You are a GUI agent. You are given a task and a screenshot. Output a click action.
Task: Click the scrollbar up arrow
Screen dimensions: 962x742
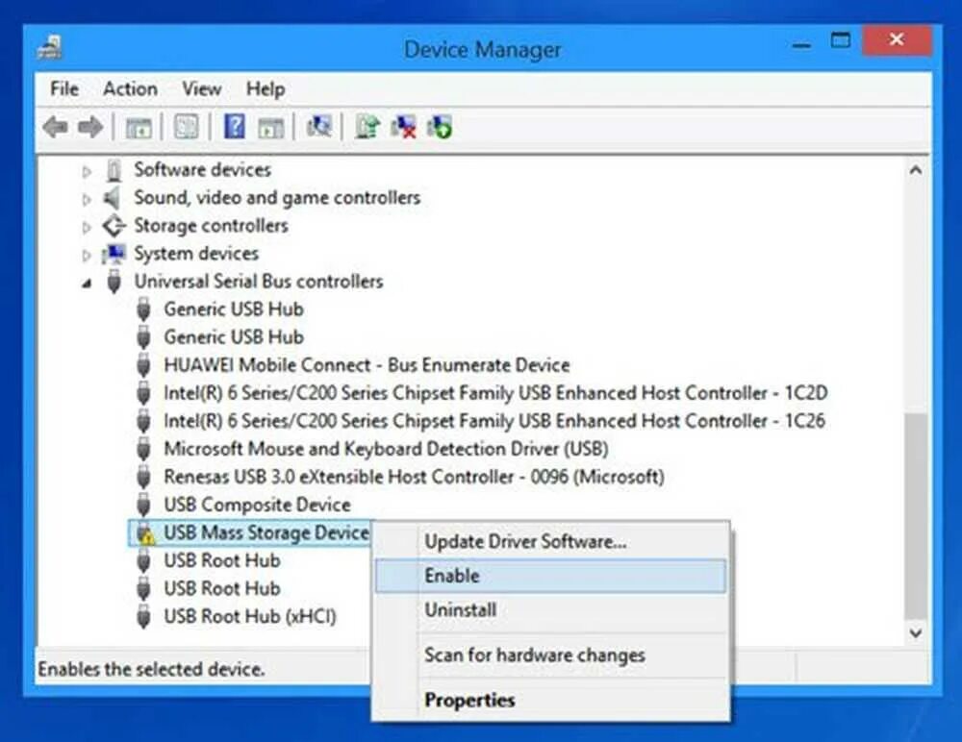click(x=916, y=170)
